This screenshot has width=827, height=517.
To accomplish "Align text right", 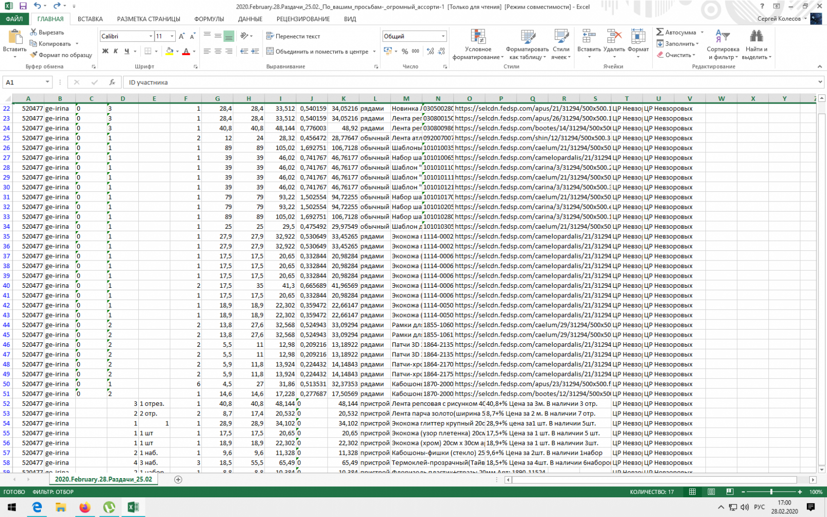I will (229, 51).
